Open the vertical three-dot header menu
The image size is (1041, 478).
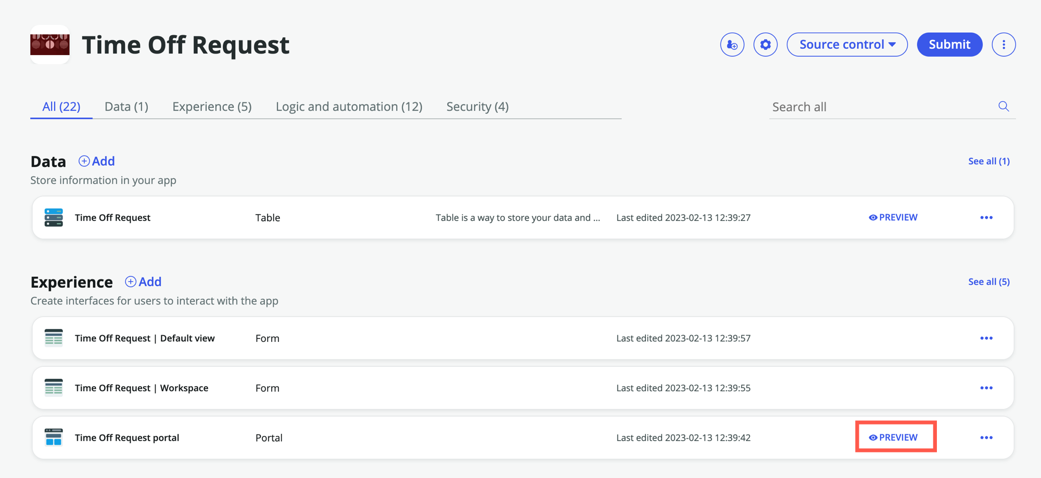1004,45
